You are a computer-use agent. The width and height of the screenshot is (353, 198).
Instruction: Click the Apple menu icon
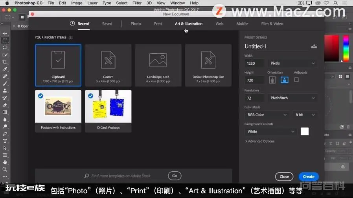(x=7, y=3)
